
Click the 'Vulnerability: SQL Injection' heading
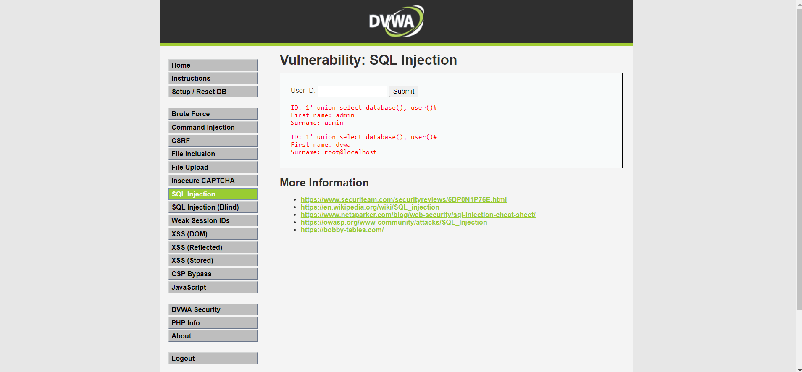click(x=368, y=60)
